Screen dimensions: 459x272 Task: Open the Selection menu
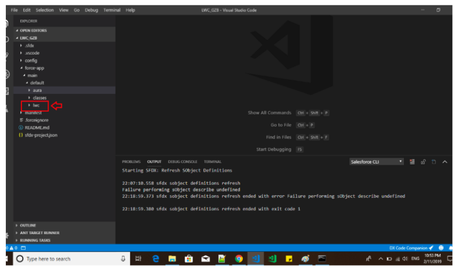[44, 10]
